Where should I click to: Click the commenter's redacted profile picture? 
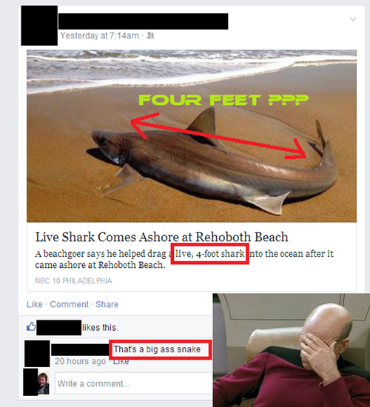(37, 354)
